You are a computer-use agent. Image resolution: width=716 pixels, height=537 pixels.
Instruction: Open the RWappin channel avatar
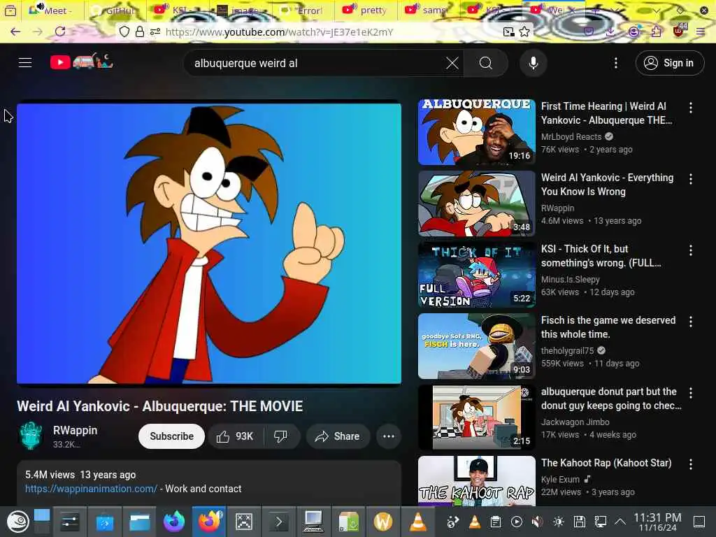[31, 436]
